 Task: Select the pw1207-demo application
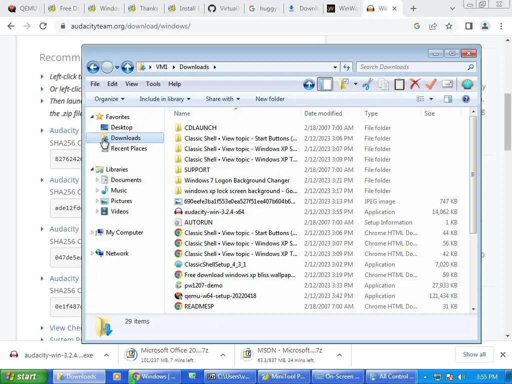pyautogui.click(x=203, y=285)
